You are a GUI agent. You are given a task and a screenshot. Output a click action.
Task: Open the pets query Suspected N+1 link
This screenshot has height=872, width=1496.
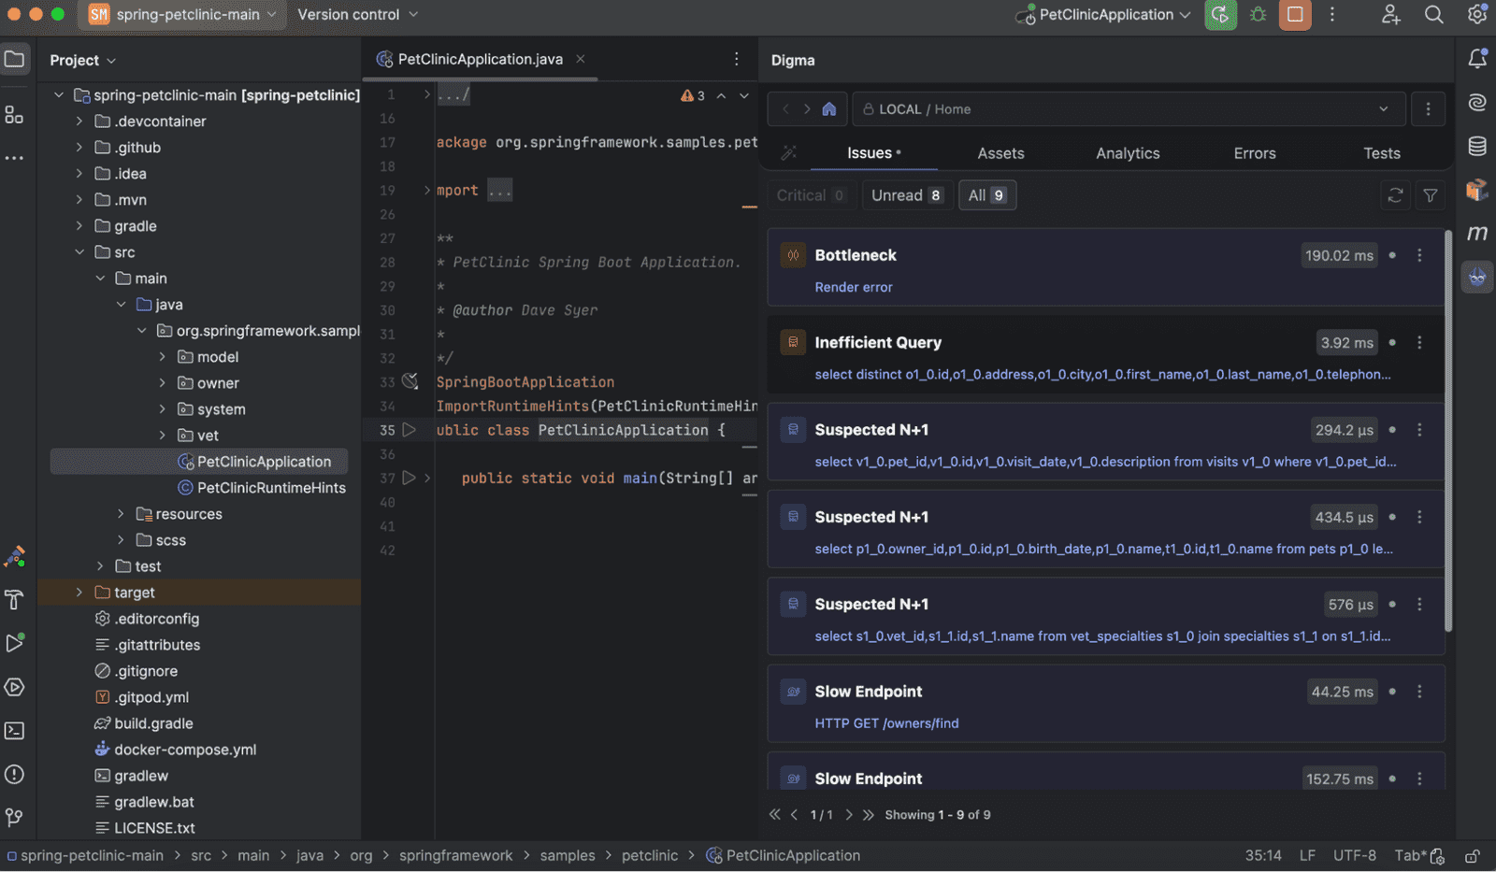point(1103,549)
